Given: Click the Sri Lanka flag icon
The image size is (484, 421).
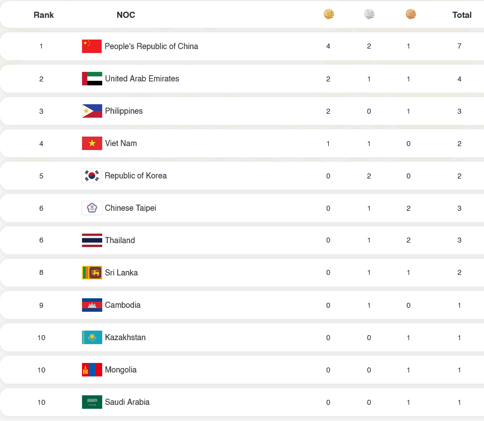Looking at the screenshot, I should (x=92, y=273).
